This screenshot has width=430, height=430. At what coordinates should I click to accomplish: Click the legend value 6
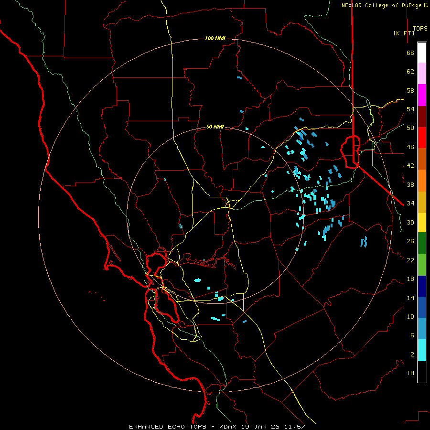point(412,335)
